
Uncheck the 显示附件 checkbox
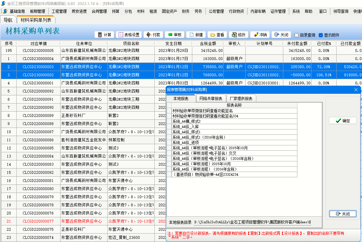321,35
